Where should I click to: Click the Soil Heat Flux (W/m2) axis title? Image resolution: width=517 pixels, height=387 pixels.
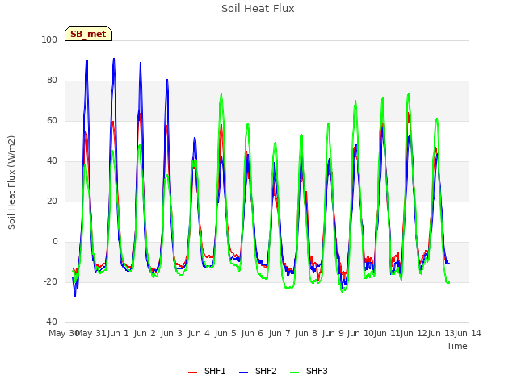11,182
